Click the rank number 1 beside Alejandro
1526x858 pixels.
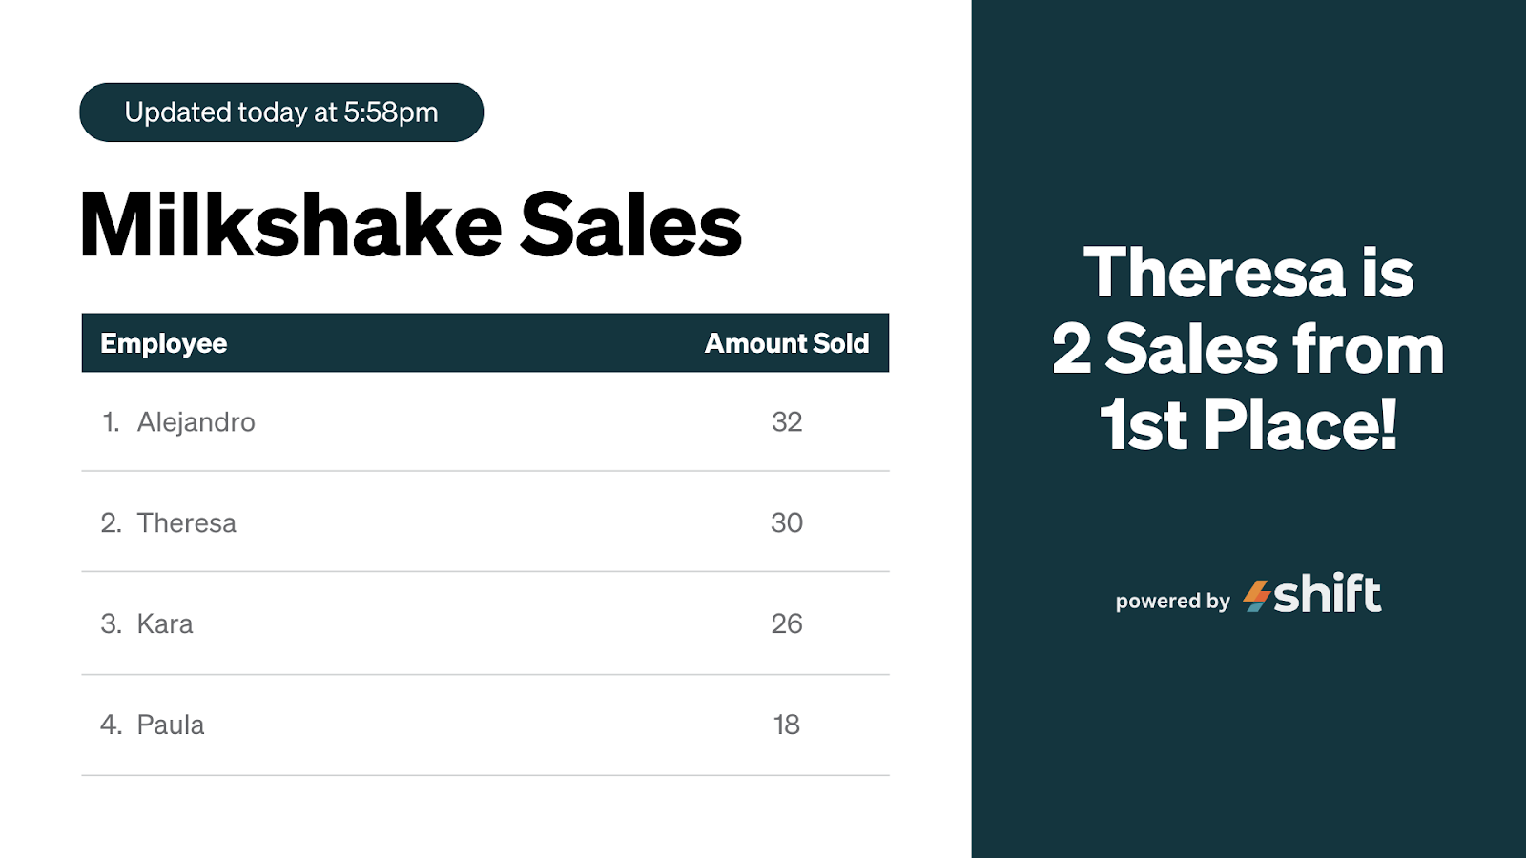pyautogui.click(x=111, y=421)
